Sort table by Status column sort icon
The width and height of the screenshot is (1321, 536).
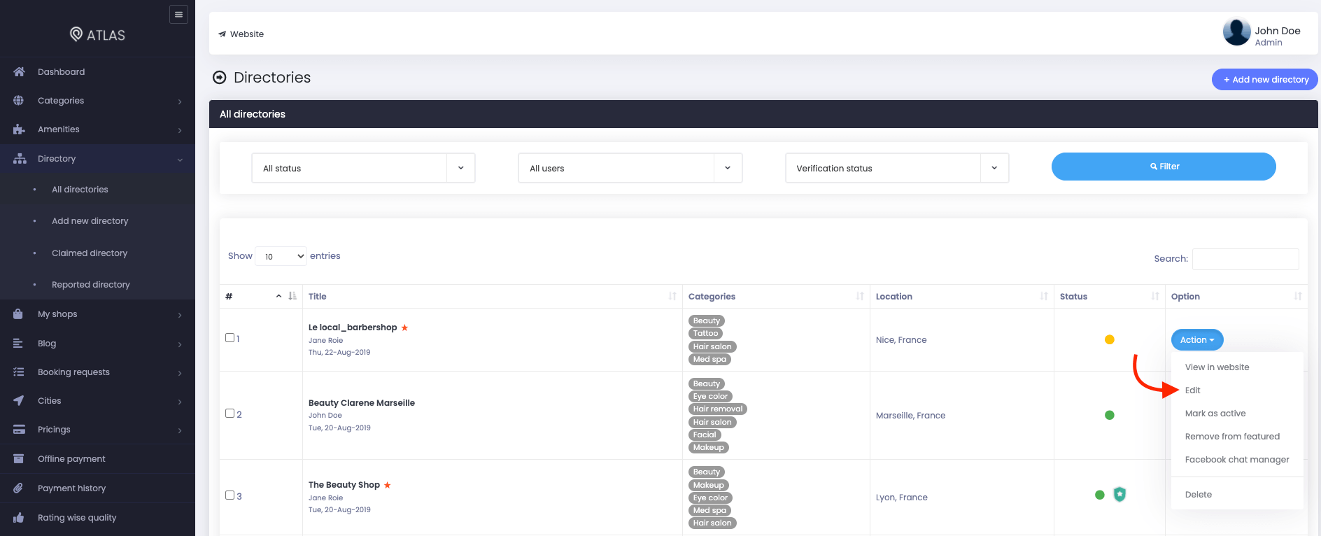(1155, 296)
